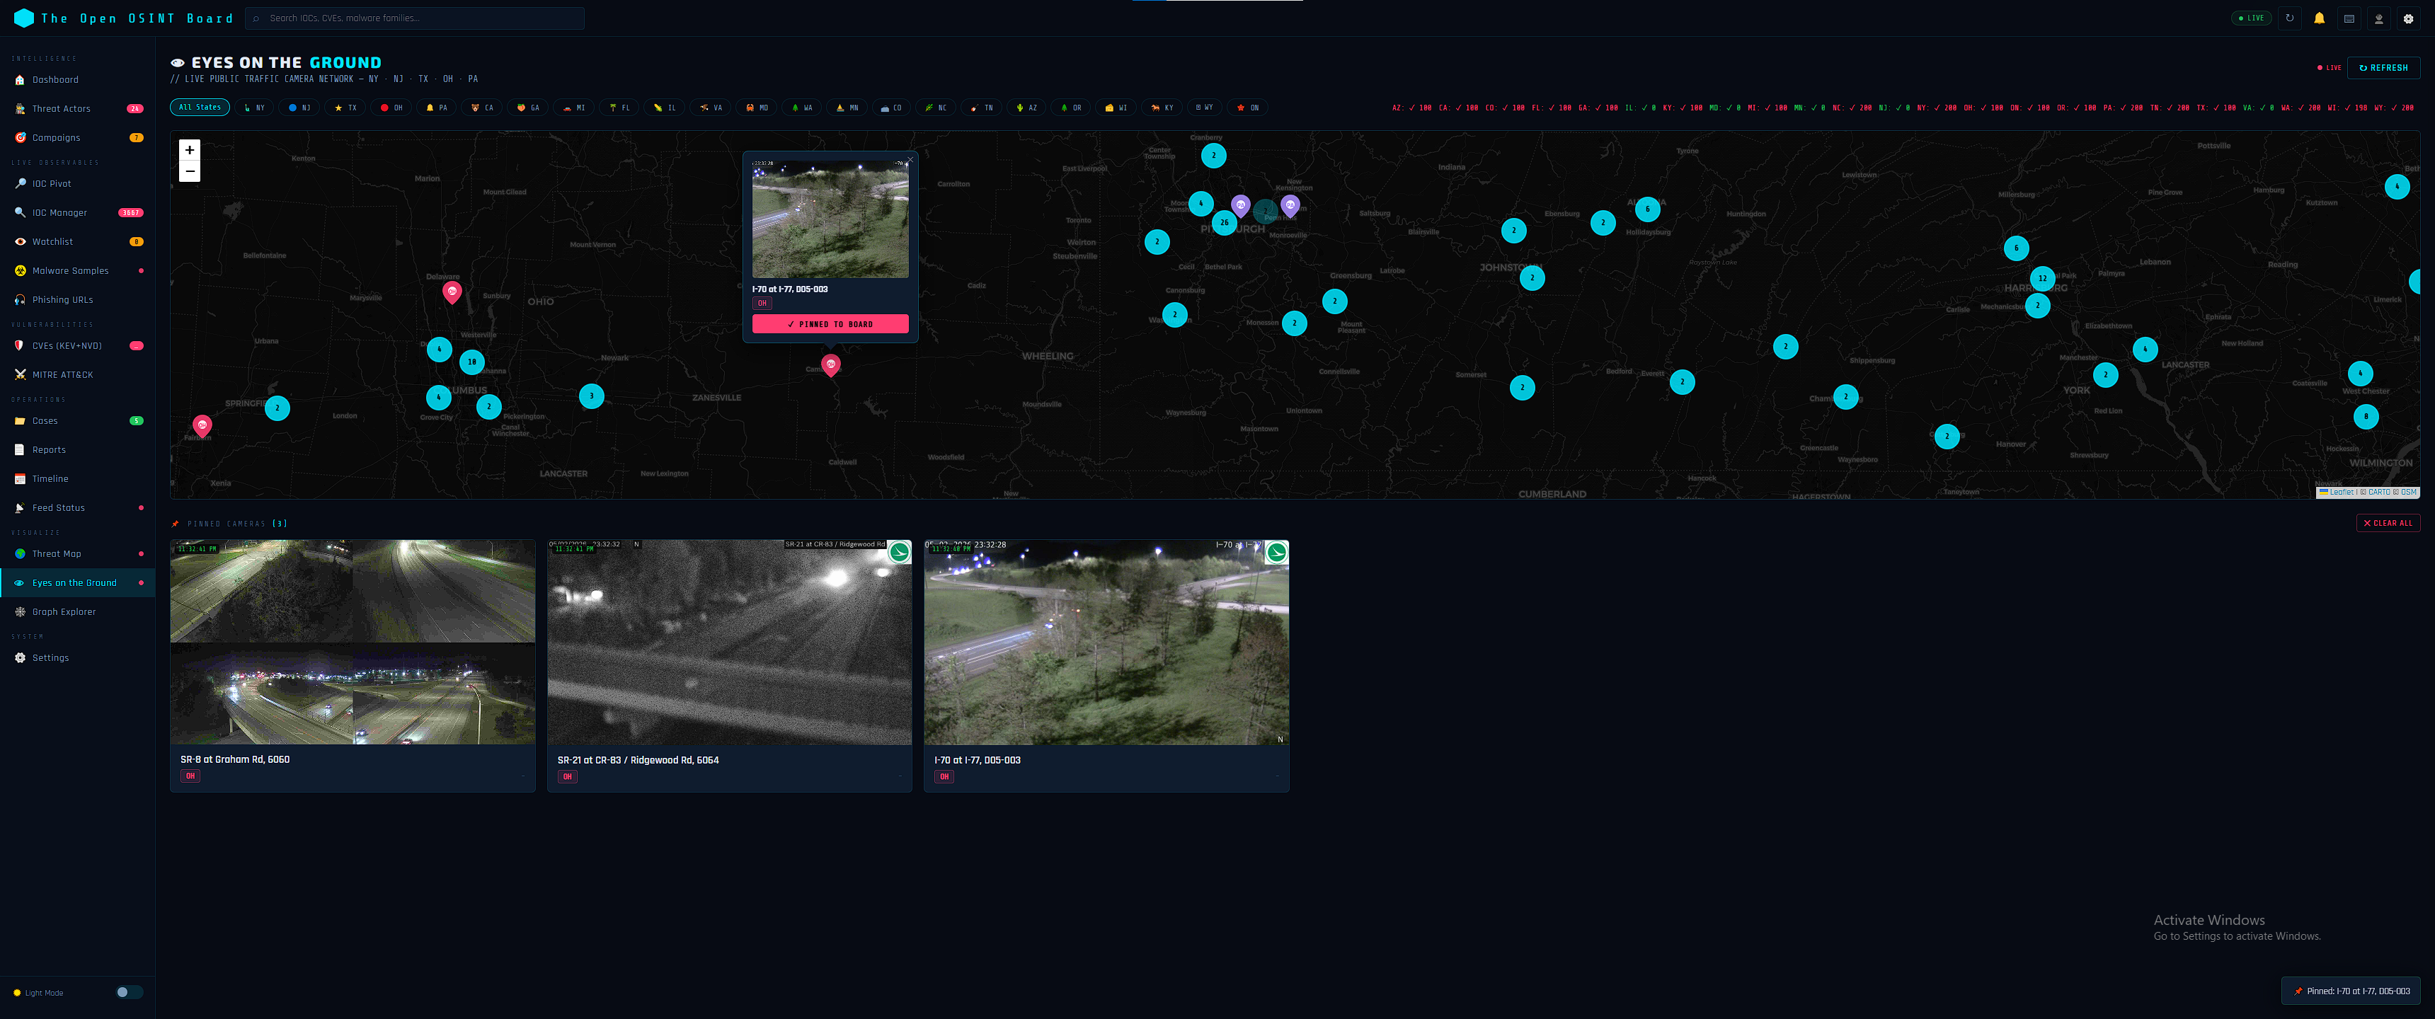Select the All States filter chip
The image size is (2435, 1019).
pos(200,108)
